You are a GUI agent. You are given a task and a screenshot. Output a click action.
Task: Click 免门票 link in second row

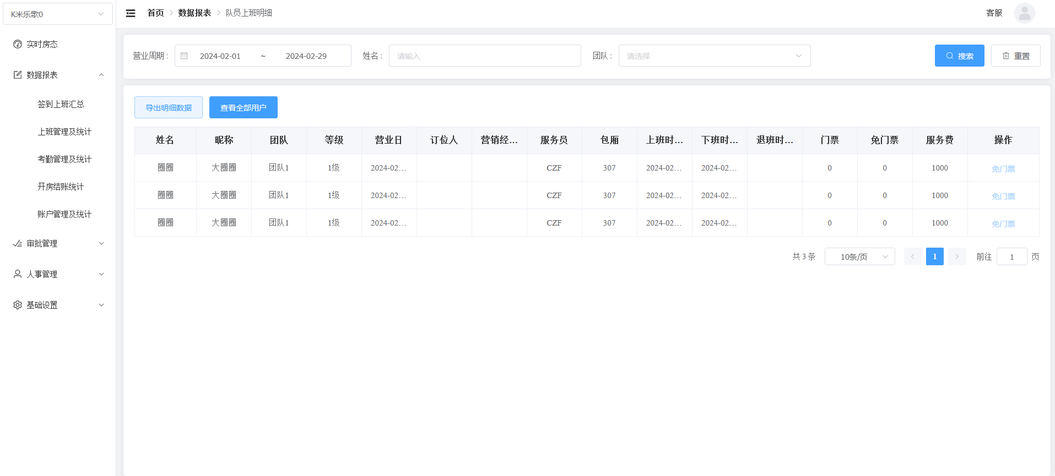pos(1003,196)
